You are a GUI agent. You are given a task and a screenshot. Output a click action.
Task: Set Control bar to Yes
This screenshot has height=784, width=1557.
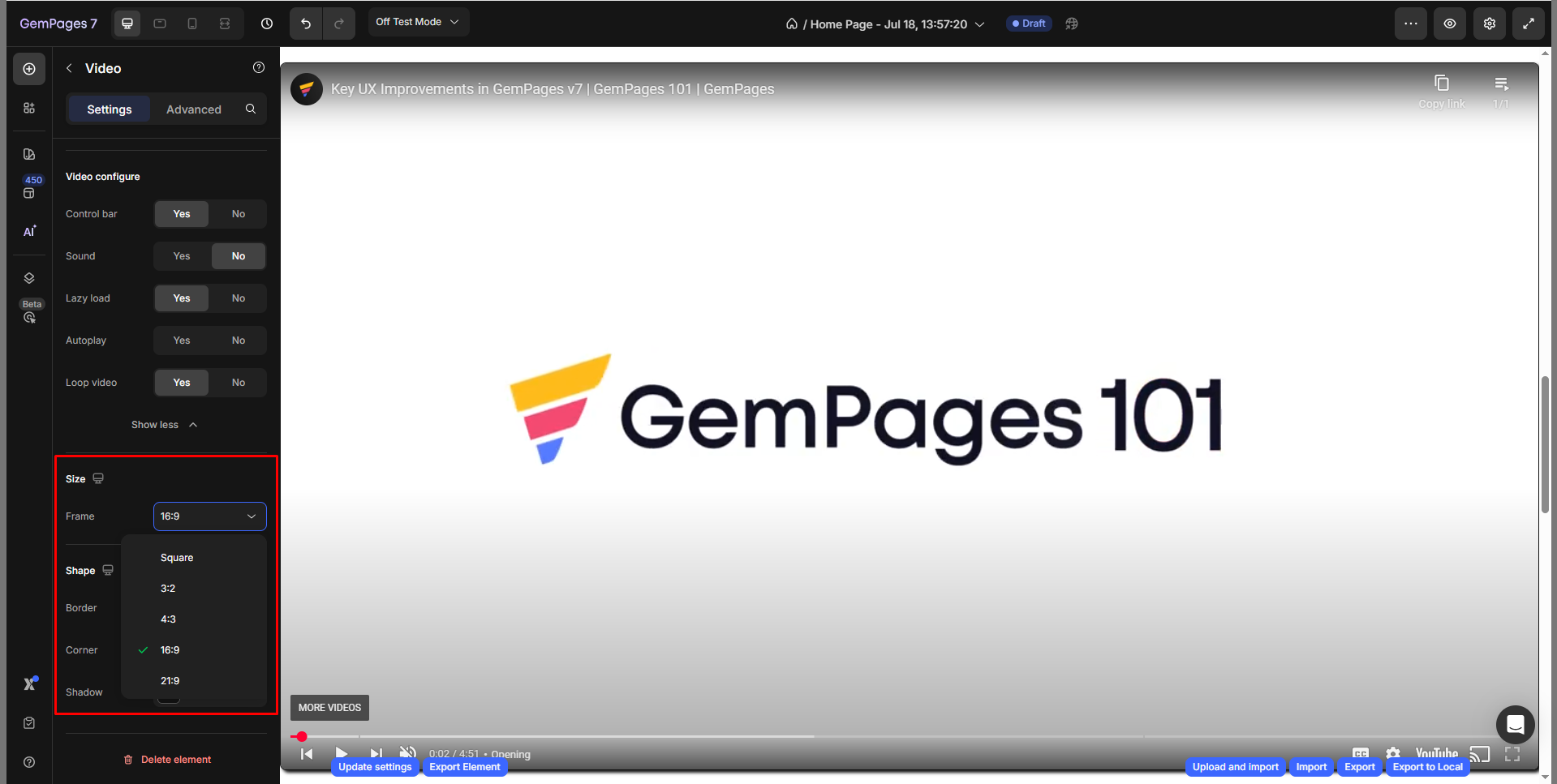[182, 214]
